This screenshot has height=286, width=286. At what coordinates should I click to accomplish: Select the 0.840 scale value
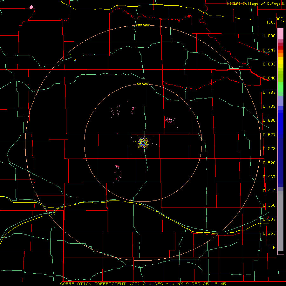[x=269, y=78]
